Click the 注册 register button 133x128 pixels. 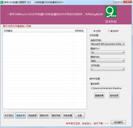point(79,115)
